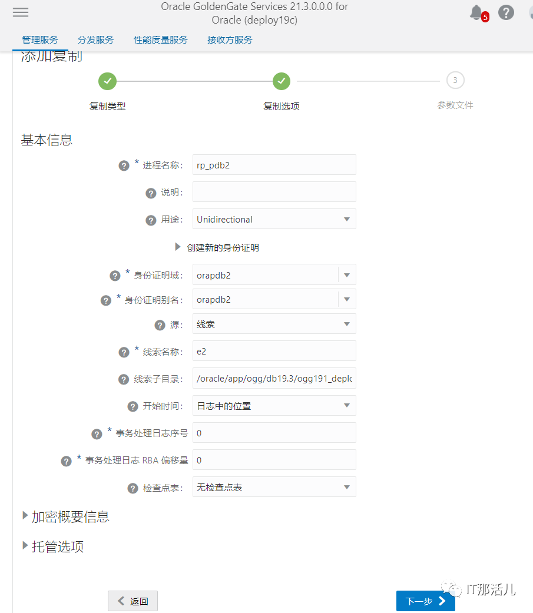This screenshot has height=613, width=533.
Task: Open the 源 线索 dropdown
Action: 274,324
